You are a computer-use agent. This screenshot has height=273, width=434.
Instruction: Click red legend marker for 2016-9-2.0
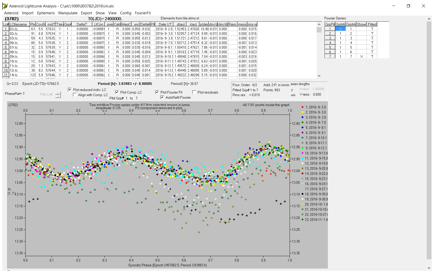pyautogui.click(x=303, y=107)
